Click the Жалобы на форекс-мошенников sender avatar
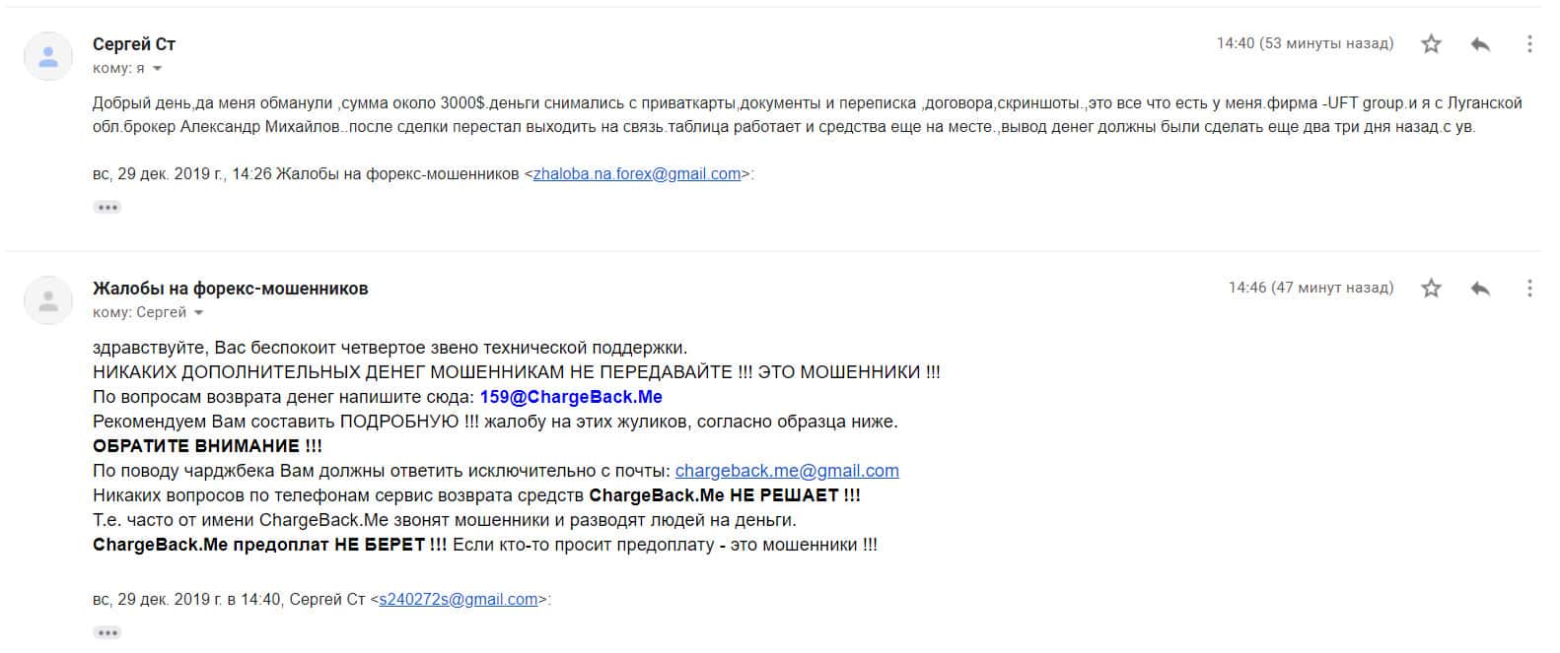The image size is (1560, 653). click(x=48, y=300)
